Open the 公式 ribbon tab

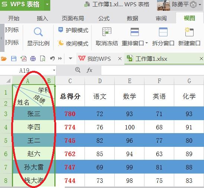click(x=104, y=18)
